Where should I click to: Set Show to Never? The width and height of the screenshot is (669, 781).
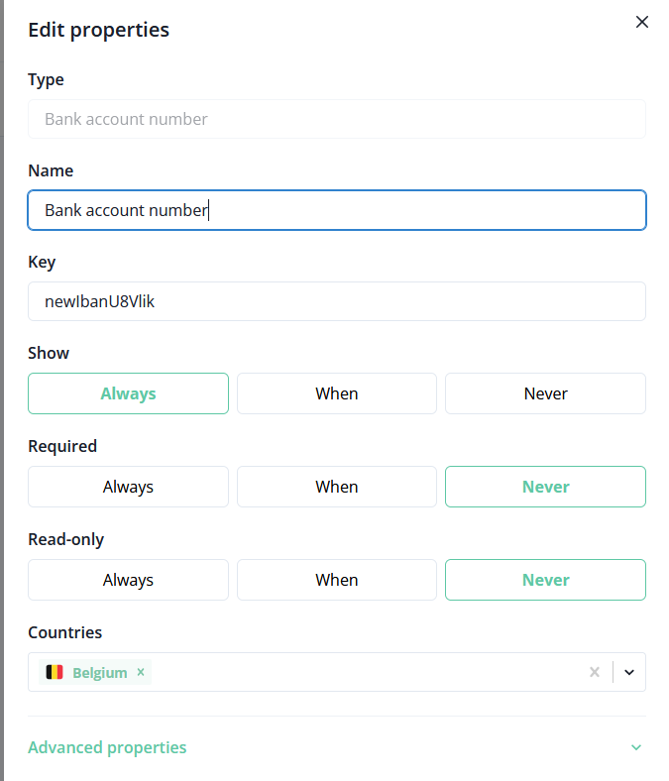[545, 393]
